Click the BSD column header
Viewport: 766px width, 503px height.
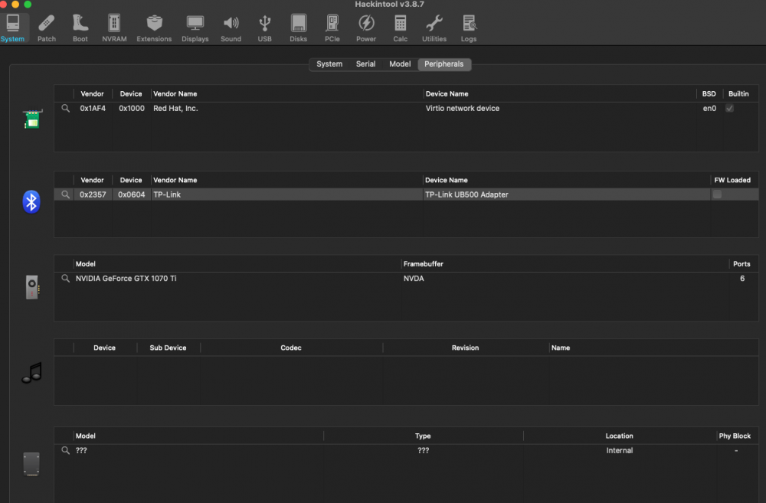709,93
